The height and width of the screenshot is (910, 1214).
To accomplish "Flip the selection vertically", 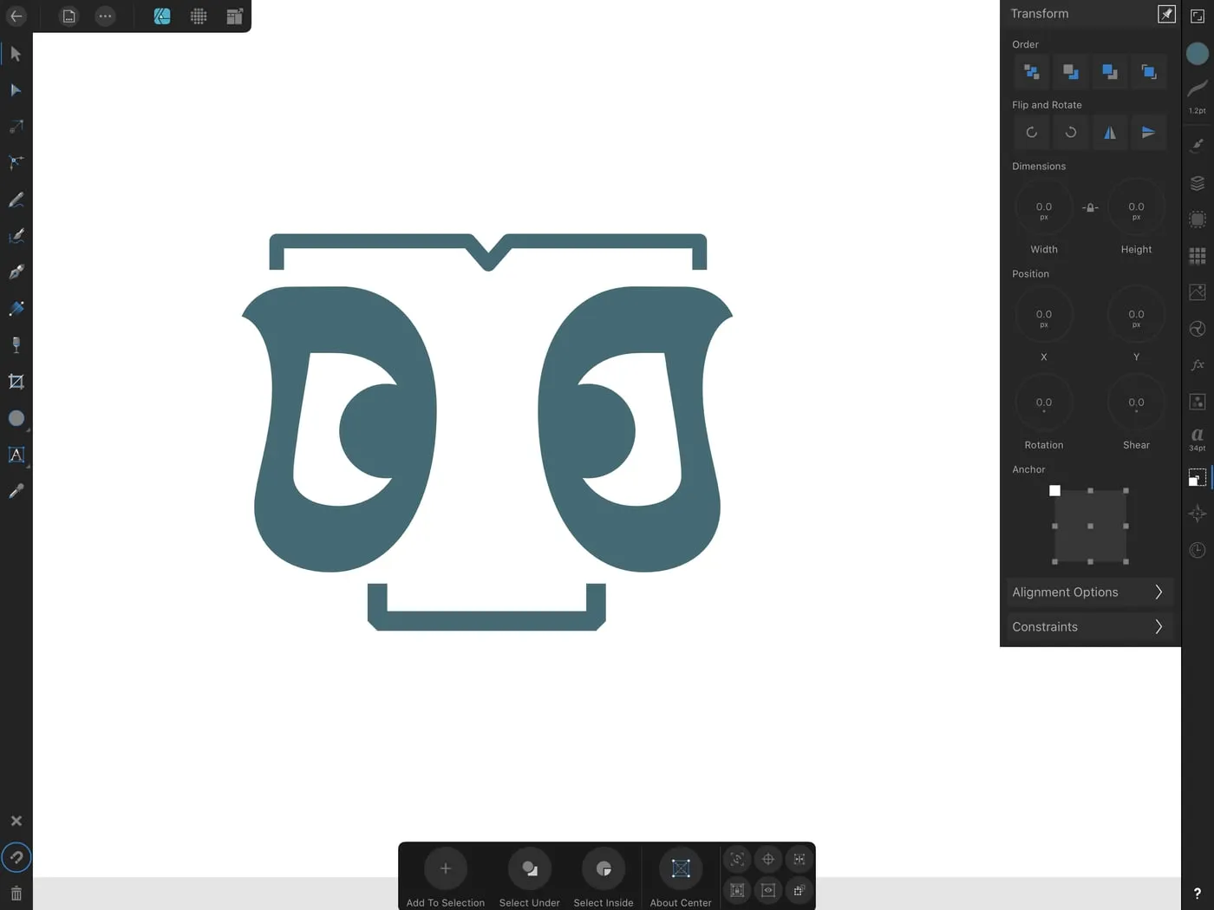I will point(1149,133).
